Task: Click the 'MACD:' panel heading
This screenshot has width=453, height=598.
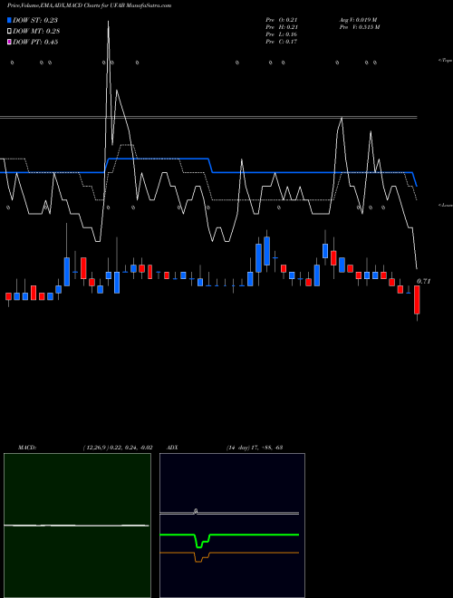Action: pos(27,448)
